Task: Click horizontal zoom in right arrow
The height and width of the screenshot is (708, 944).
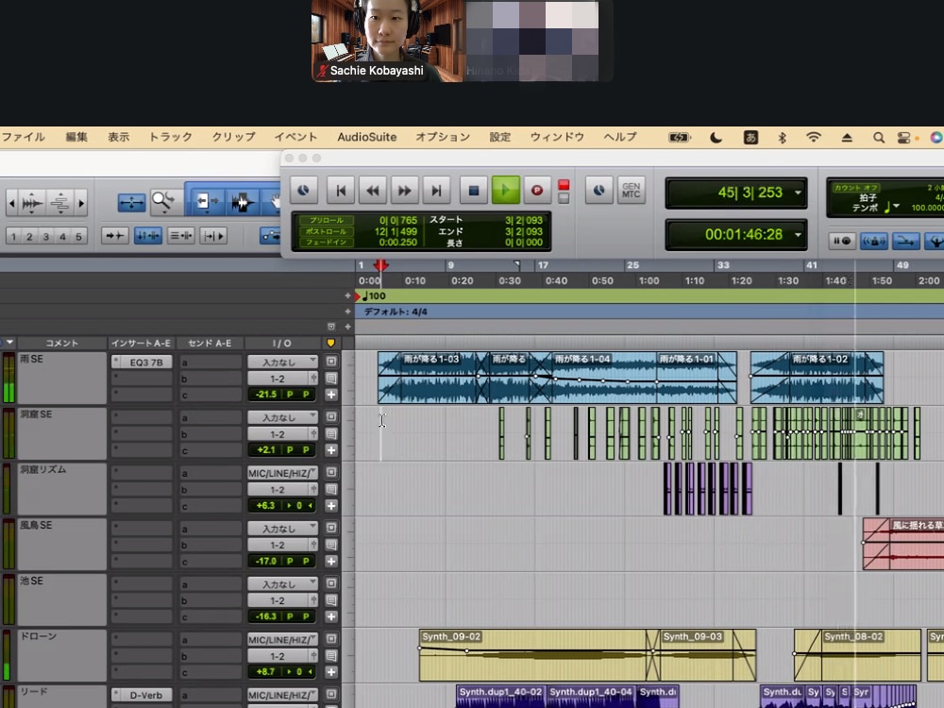Action: (x=81, y=203)
